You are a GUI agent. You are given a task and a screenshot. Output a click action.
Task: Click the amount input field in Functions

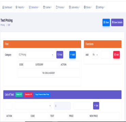point(106,55)
